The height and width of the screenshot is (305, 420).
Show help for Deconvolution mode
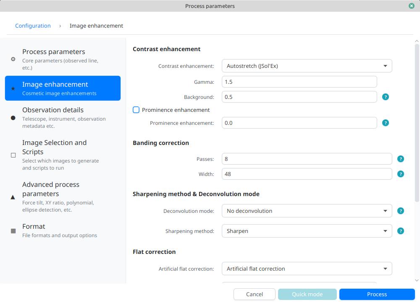(x=400, y=211)
